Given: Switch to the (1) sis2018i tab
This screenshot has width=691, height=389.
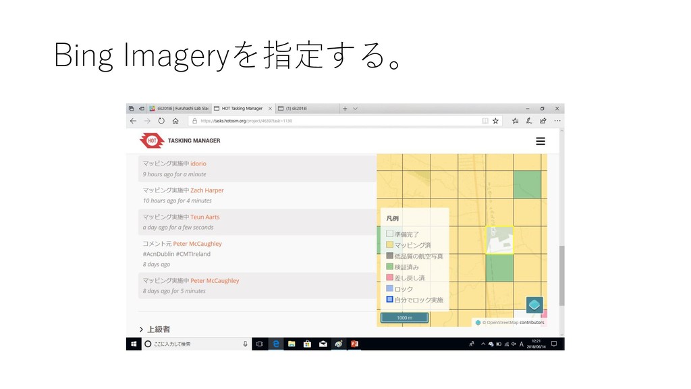Looking at the screenshot, I should [307, 109].
